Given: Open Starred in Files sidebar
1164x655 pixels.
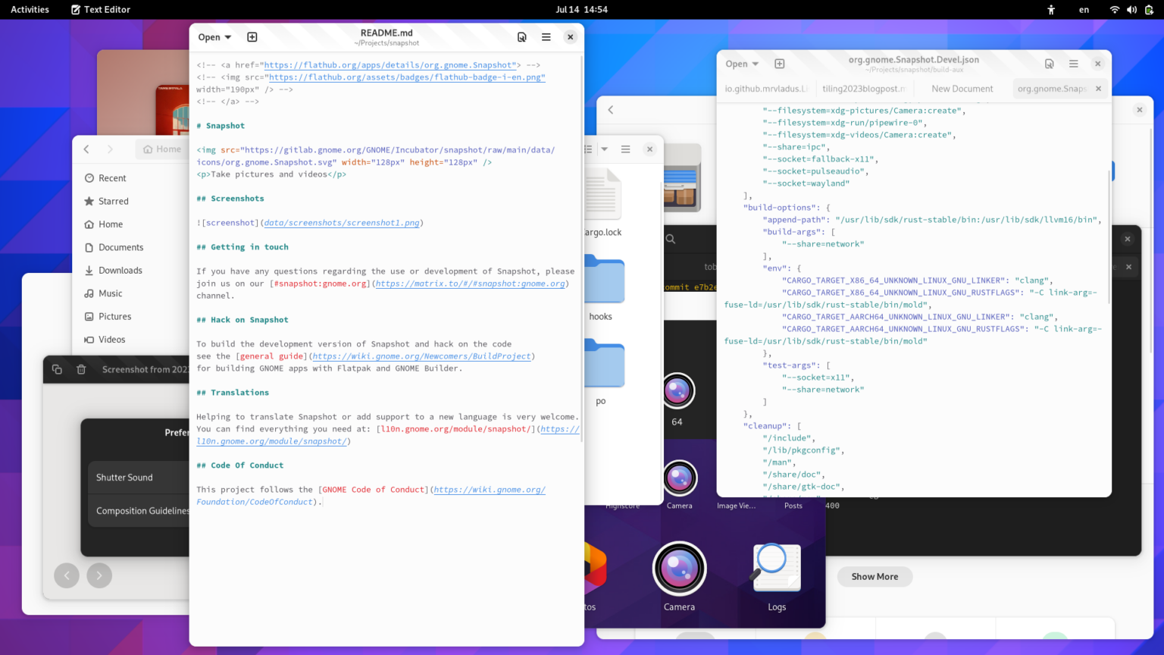Looking at the screenshot, I should pos(130,201).
